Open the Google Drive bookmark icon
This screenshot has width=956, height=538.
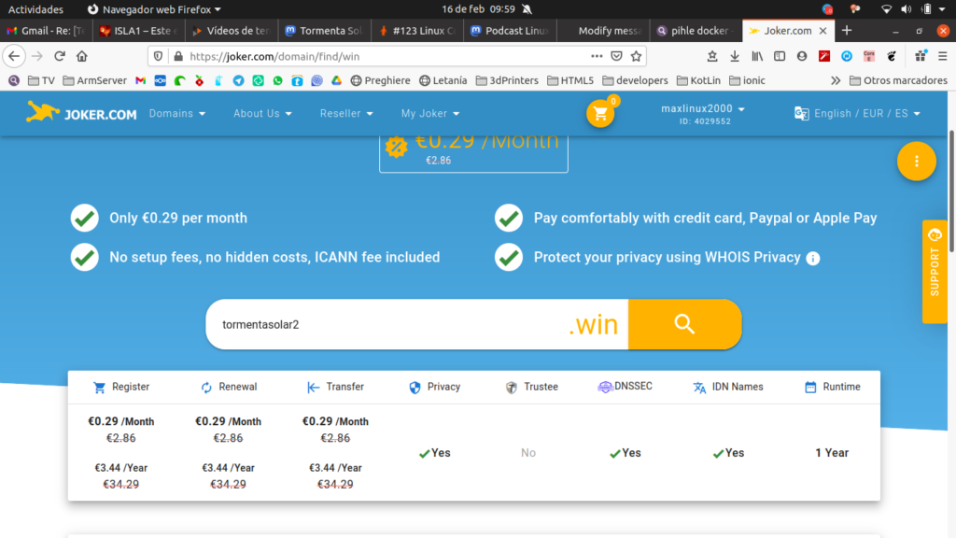(x=336, y=80)
